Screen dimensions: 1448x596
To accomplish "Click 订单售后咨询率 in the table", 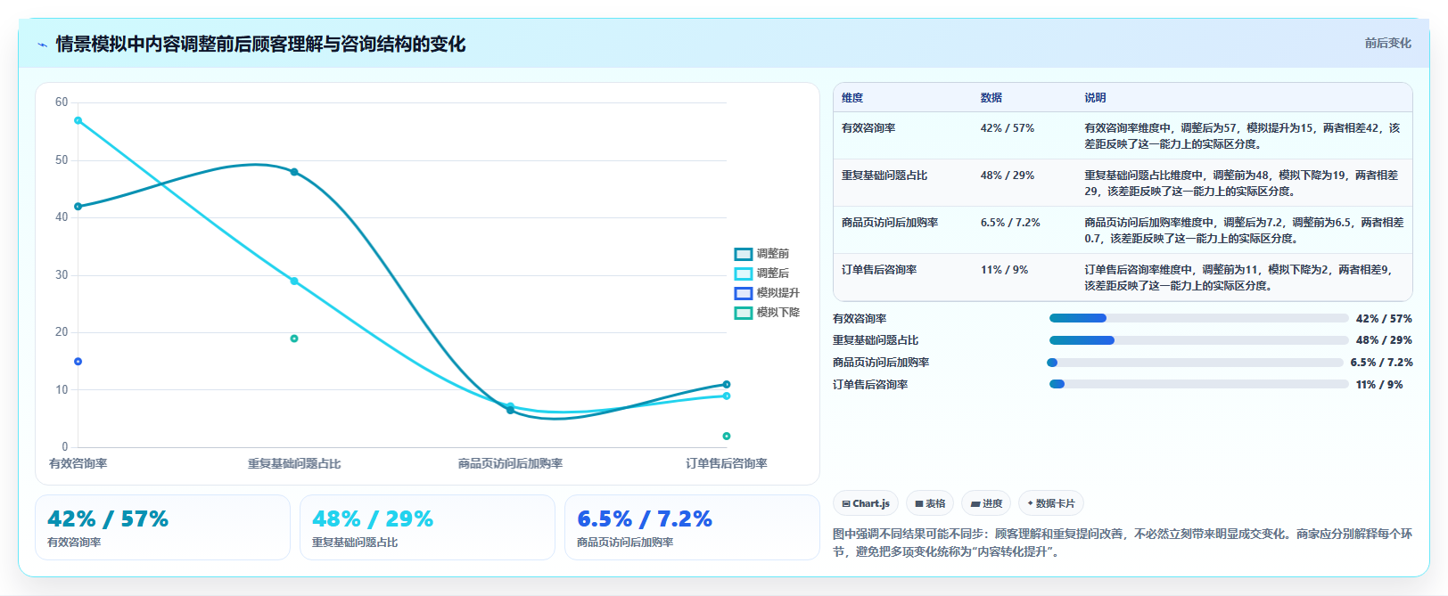I will (879, 270).
